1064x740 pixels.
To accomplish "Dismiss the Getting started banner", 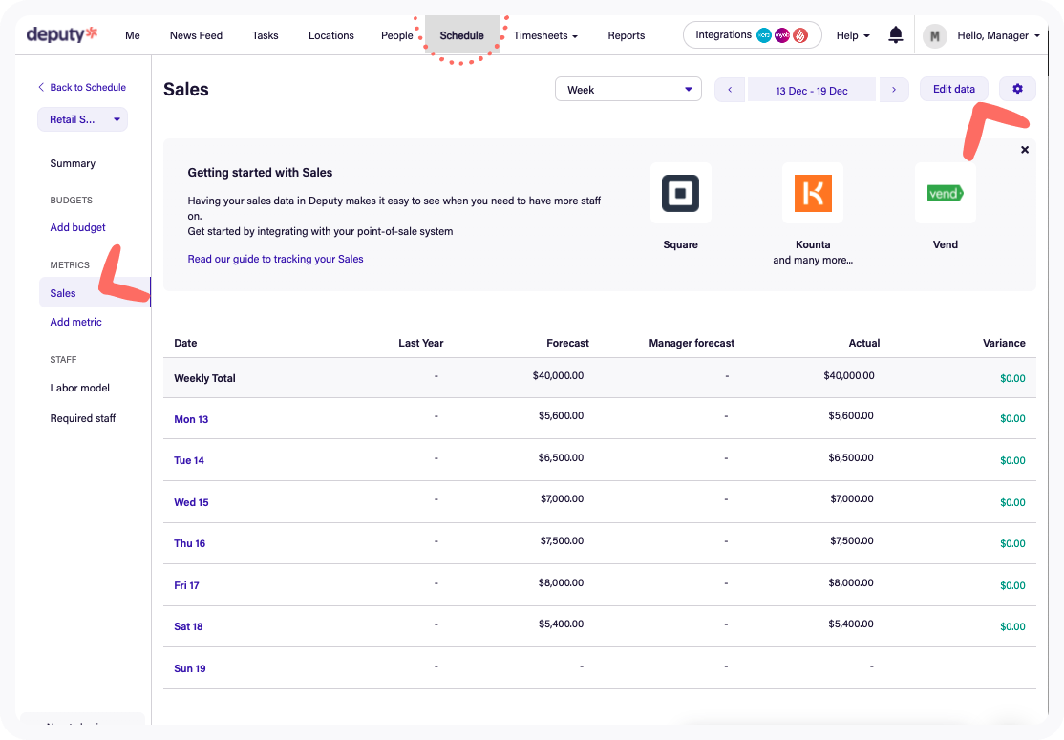I will point(1025,150).
